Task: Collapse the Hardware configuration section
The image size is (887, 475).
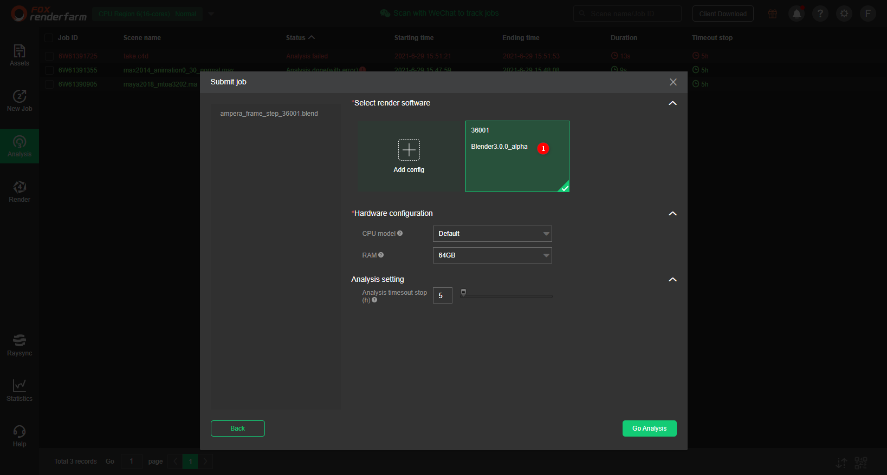Action: 672,214
